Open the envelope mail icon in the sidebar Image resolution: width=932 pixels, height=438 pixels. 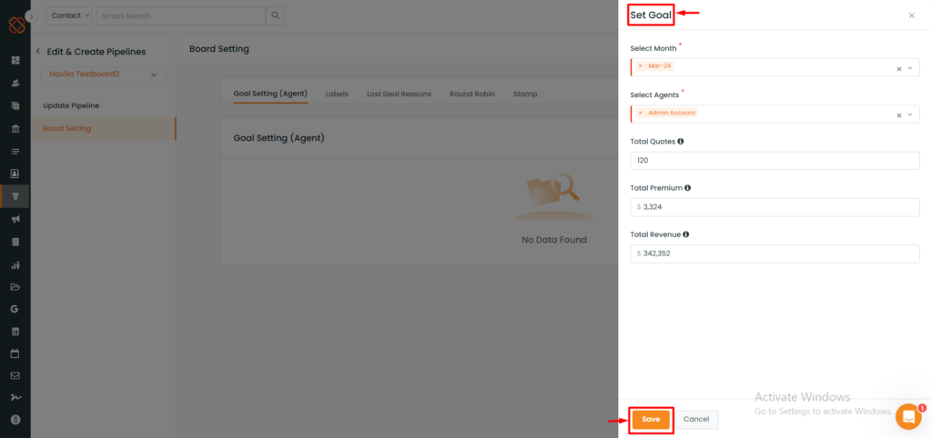[x=15, y=375]
